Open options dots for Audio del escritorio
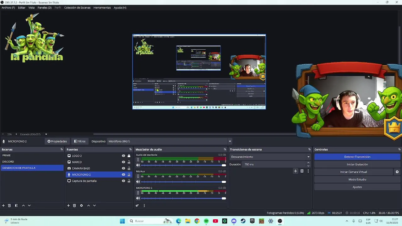This screenshot has height=226, width=402. (x=138, y=160)
